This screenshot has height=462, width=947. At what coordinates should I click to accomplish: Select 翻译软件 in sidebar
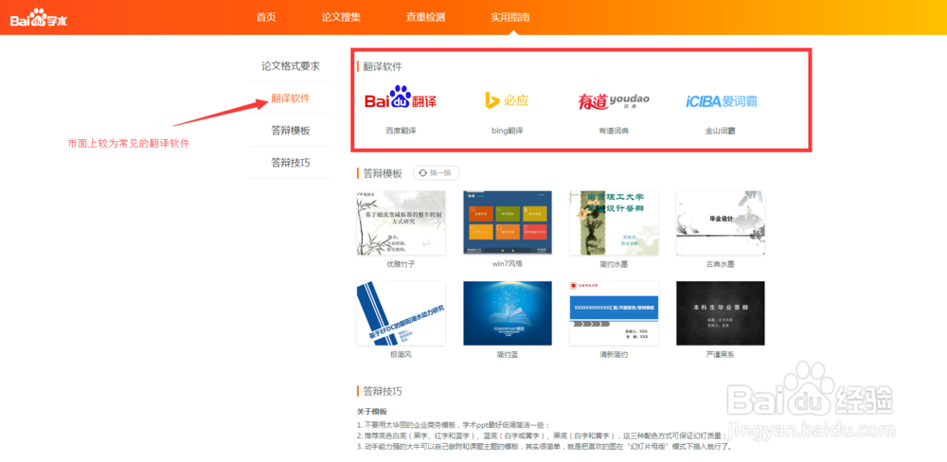(291, 98)
